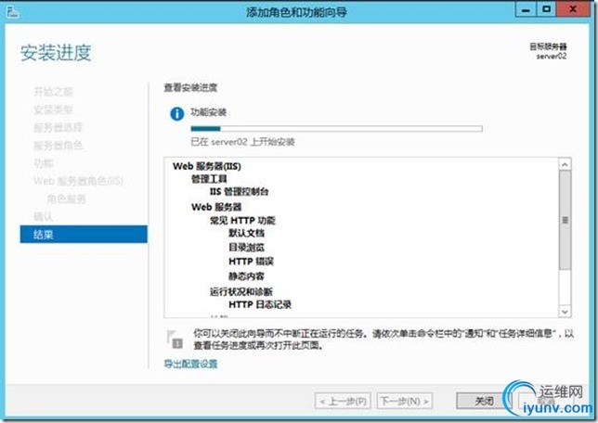Screen dimensions: 598x423
Task: Click 默认文档 in the list
Action: [x=246, y=233]
